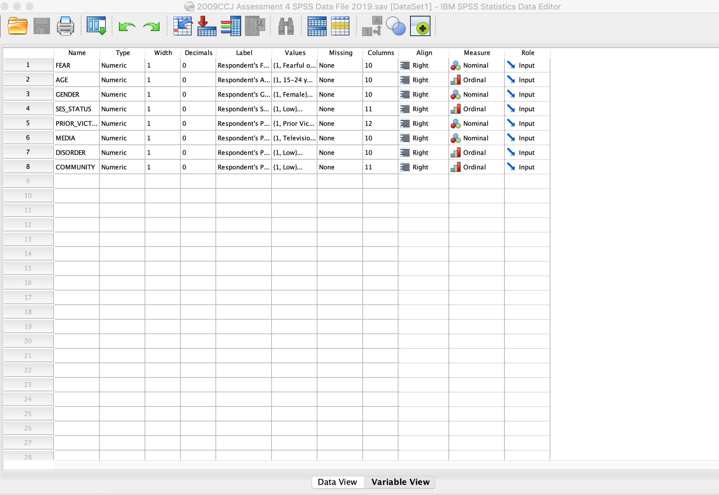Click the Go to Case icon
Viewport: 719px width, 495px height.
tap(183, 26)
